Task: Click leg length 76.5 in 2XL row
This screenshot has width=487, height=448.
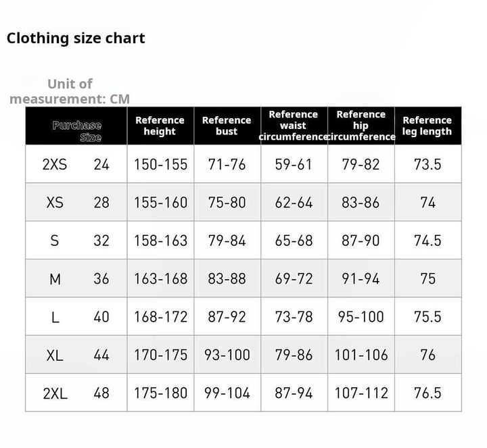Action: 427,393
